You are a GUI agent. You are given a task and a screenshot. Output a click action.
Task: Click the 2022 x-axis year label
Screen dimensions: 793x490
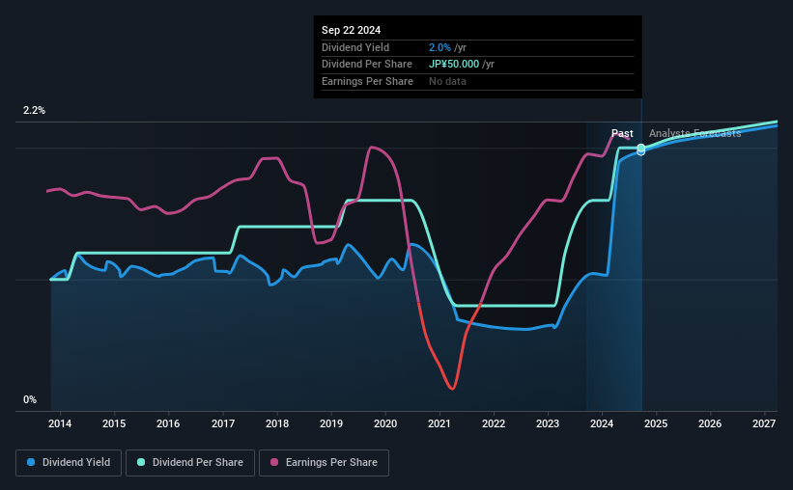tap(494, 423)
